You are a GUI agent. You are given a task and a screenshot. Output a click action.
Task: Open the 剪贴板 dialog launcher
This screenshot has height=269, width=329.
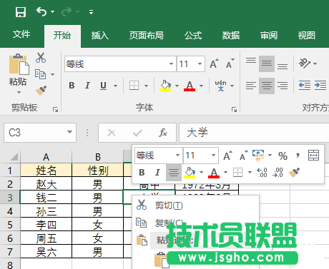[x=55, y=109]
